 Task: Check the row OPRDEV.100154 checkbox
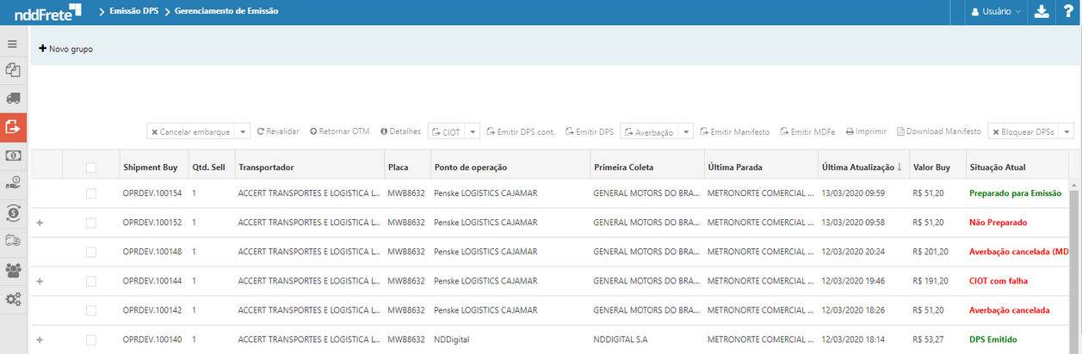(x=91, y=193)
